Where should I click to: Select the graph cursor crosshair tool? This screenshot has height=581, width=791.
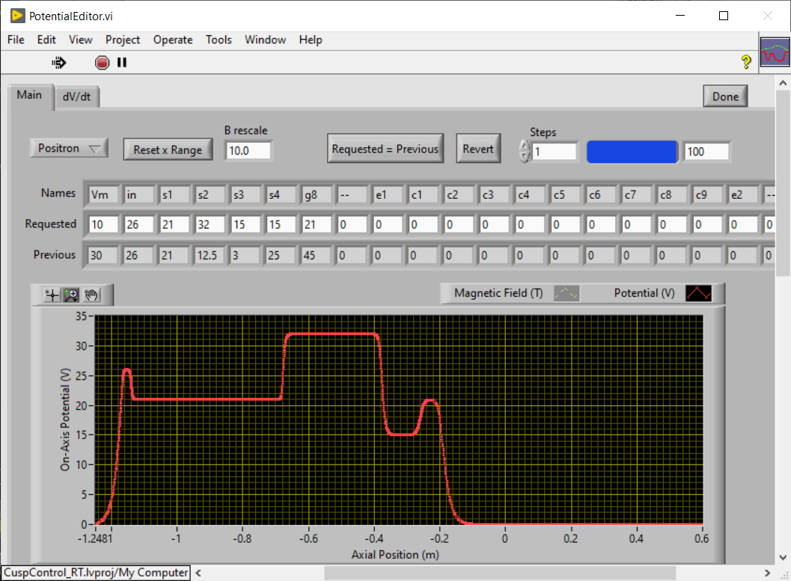[x=52, y=295]
